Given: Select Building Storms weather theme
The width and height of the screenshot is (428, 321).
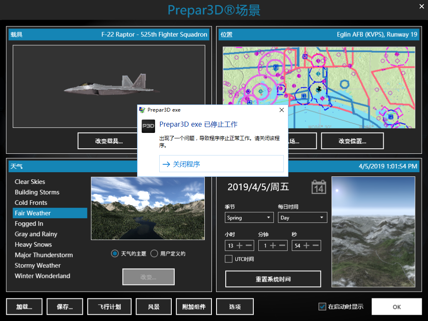Looking at the screenshot, I should click(x=50, y=192).
